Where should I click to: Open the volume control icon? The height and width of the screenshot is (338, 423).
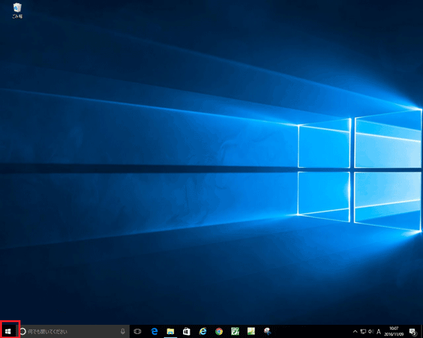pyautogui.click(x=371, y=331)
